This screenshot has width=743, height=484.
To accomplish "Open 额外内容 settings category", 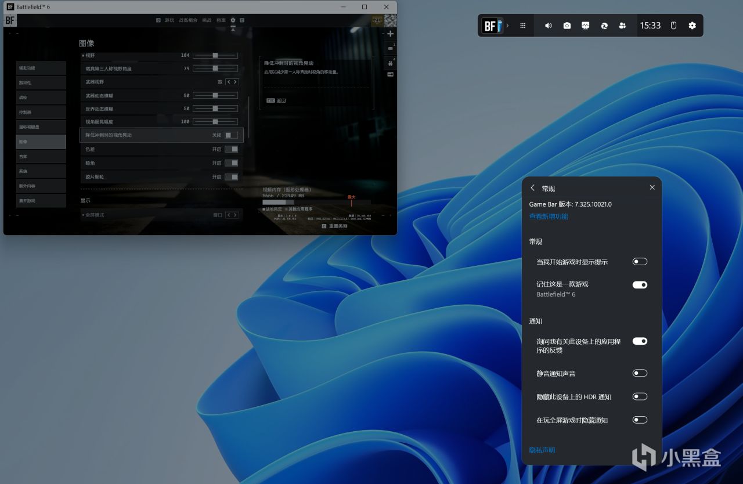I will coord(41,186).
